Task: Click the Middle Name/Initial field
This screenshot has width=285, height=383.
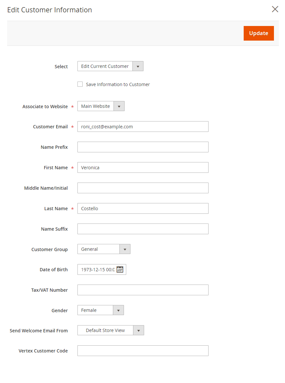Action: (143, 188)
